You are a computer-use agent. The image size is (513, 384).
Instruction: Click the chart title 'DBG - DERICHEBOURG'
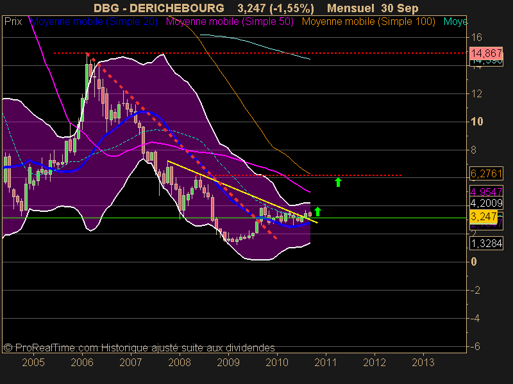[x=159, y=8]
